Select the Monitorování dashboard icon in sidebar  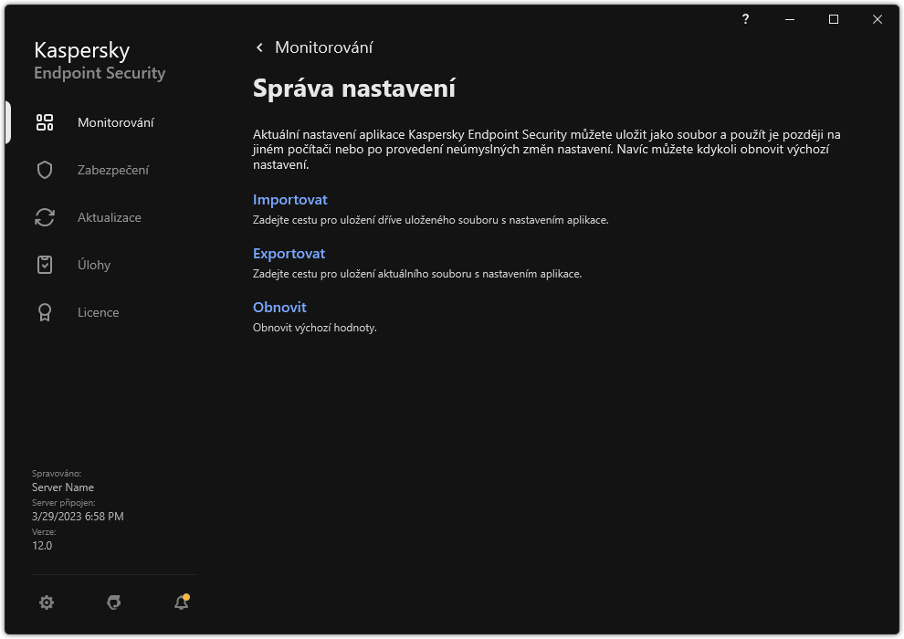(45, 121)
